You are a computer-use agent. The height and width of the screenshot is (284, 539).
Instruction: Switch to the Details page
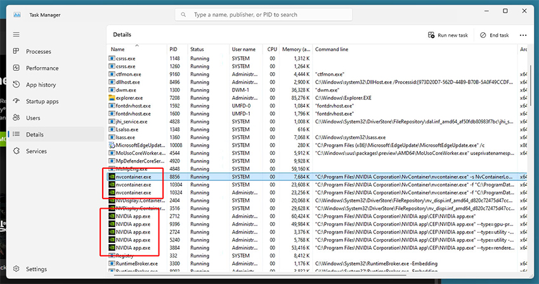pos(56,135)
